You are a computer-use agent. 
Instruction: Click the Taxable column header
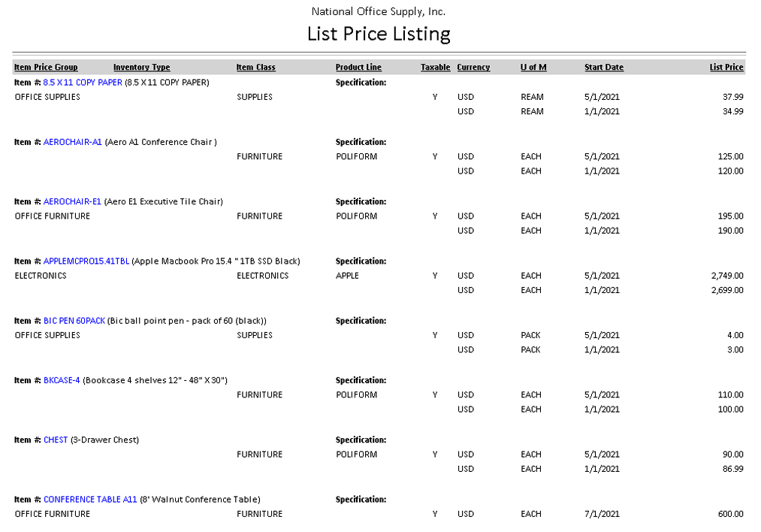(x=435, y=68)
